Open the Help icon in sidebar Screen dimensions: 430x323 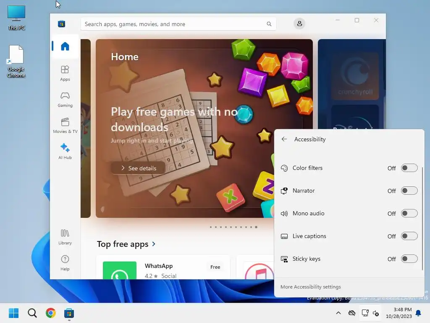click(x=65, y=263)
